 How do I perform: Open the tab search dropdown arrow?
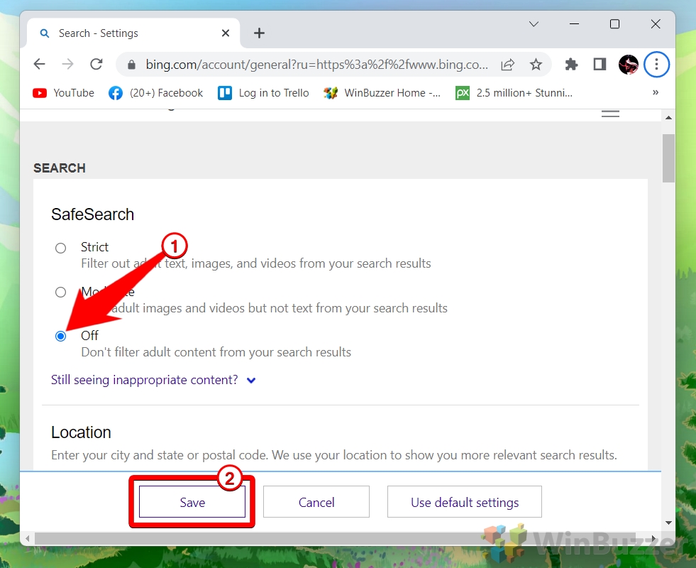point(534,23)
